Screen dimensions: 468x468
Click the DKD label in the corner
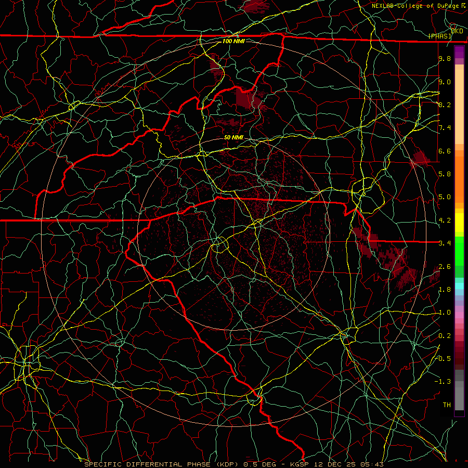click(x=457, y=31)
